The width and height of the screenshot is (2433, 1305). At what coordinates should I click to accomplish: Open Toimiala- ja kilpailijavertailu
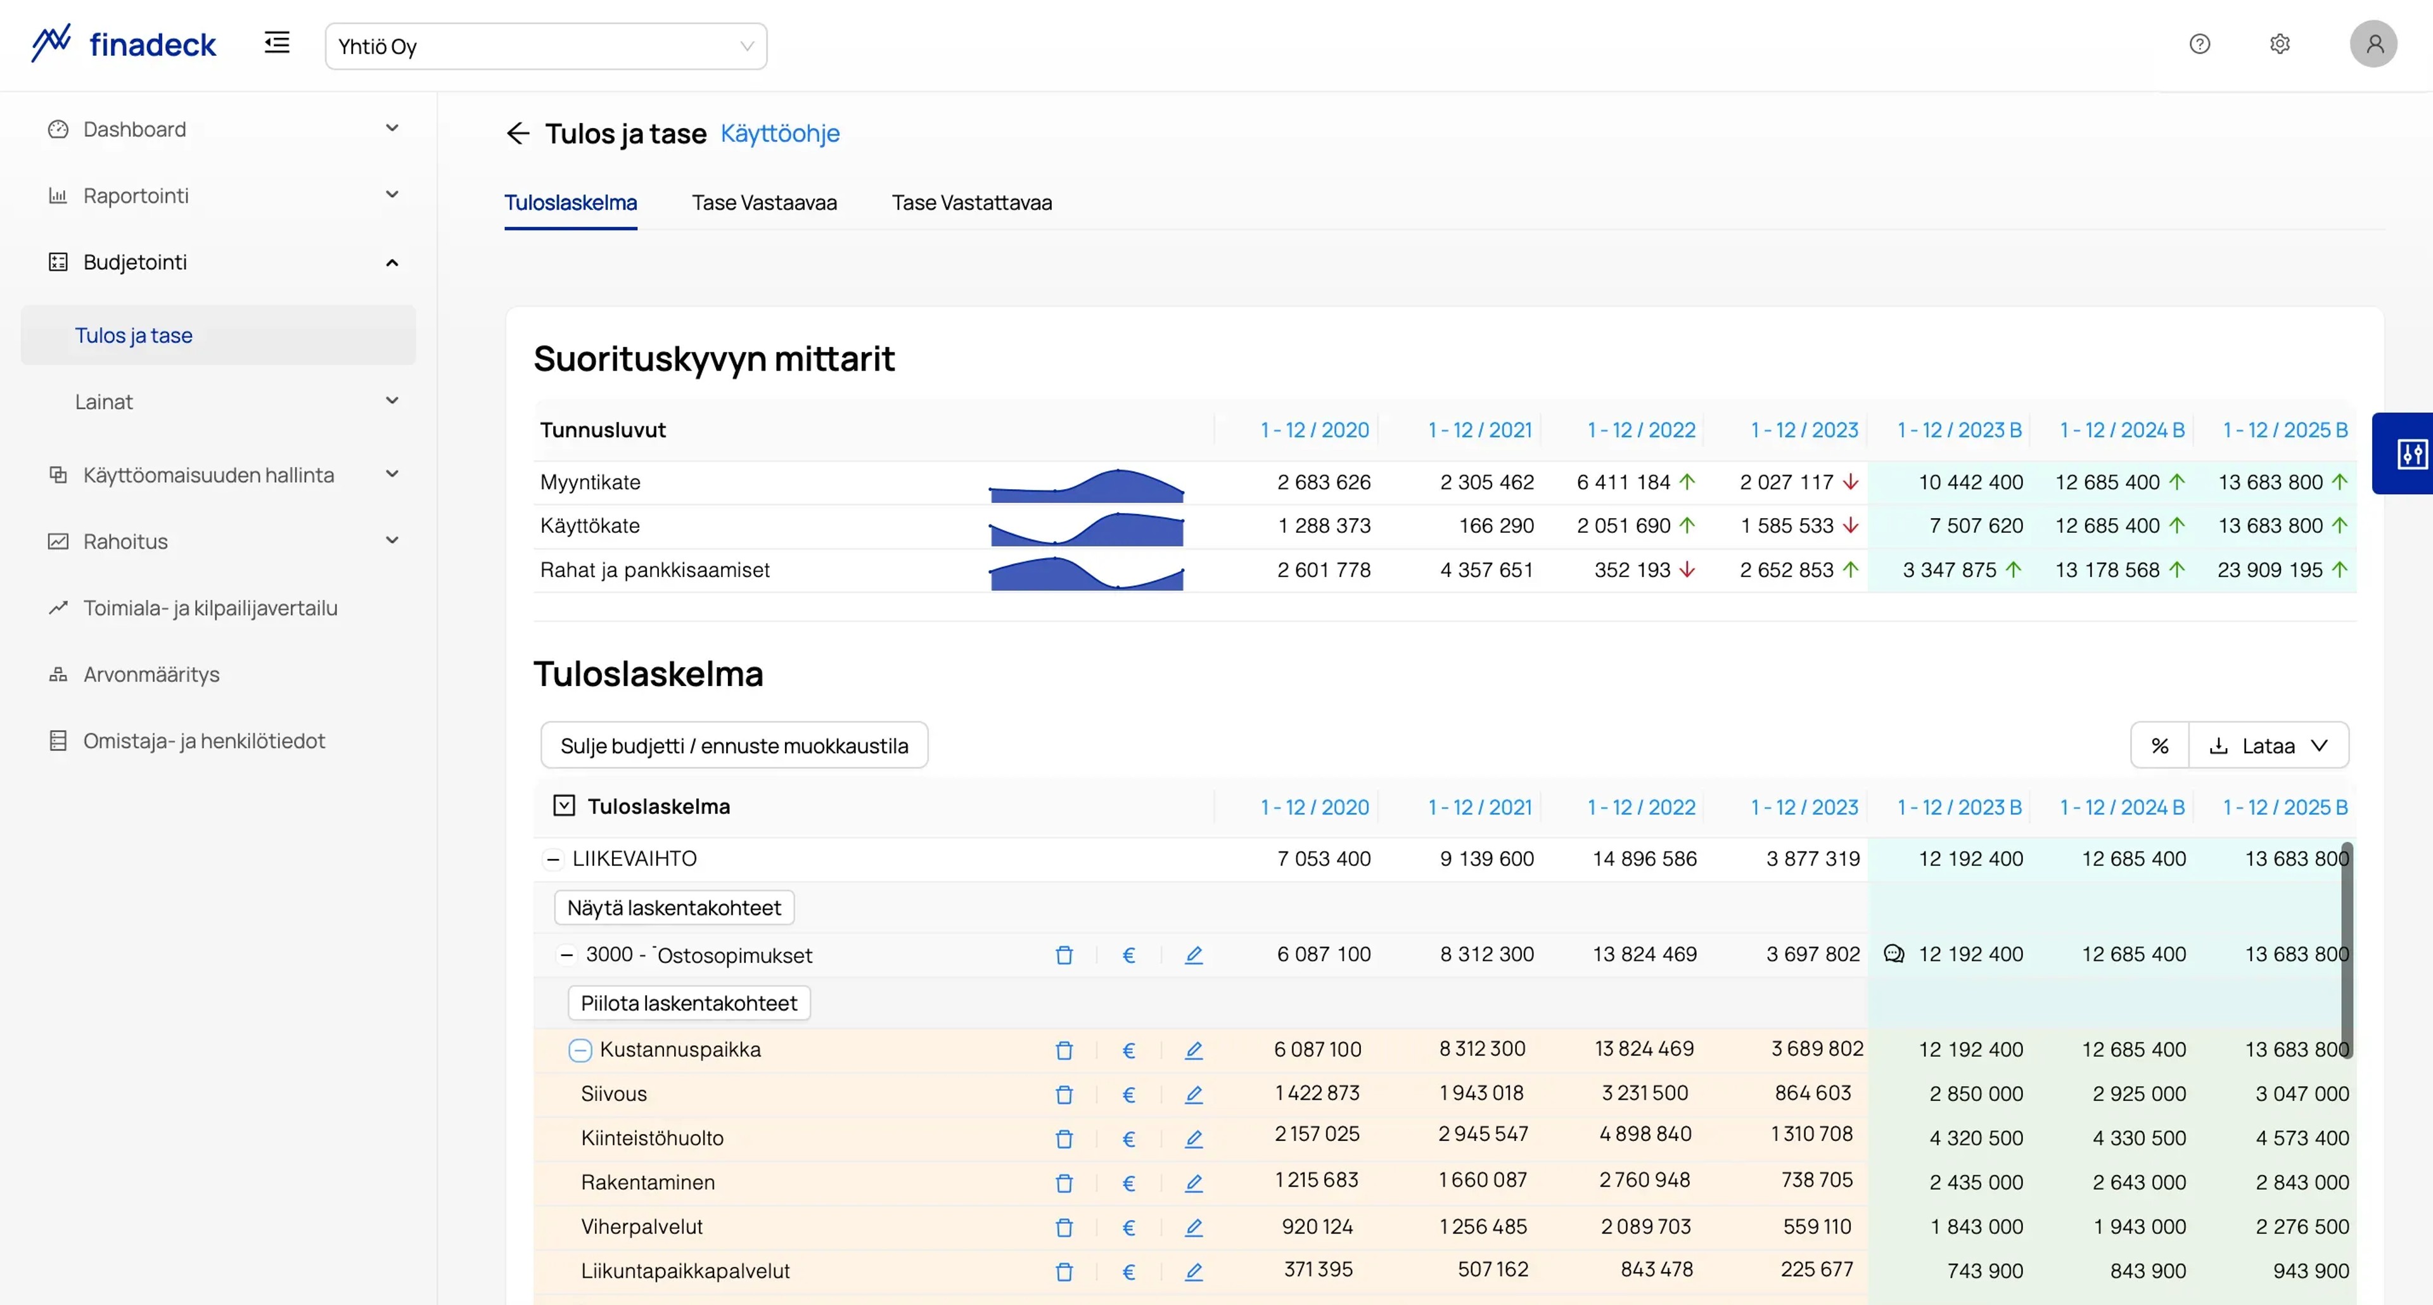click(x=210, y=608)
